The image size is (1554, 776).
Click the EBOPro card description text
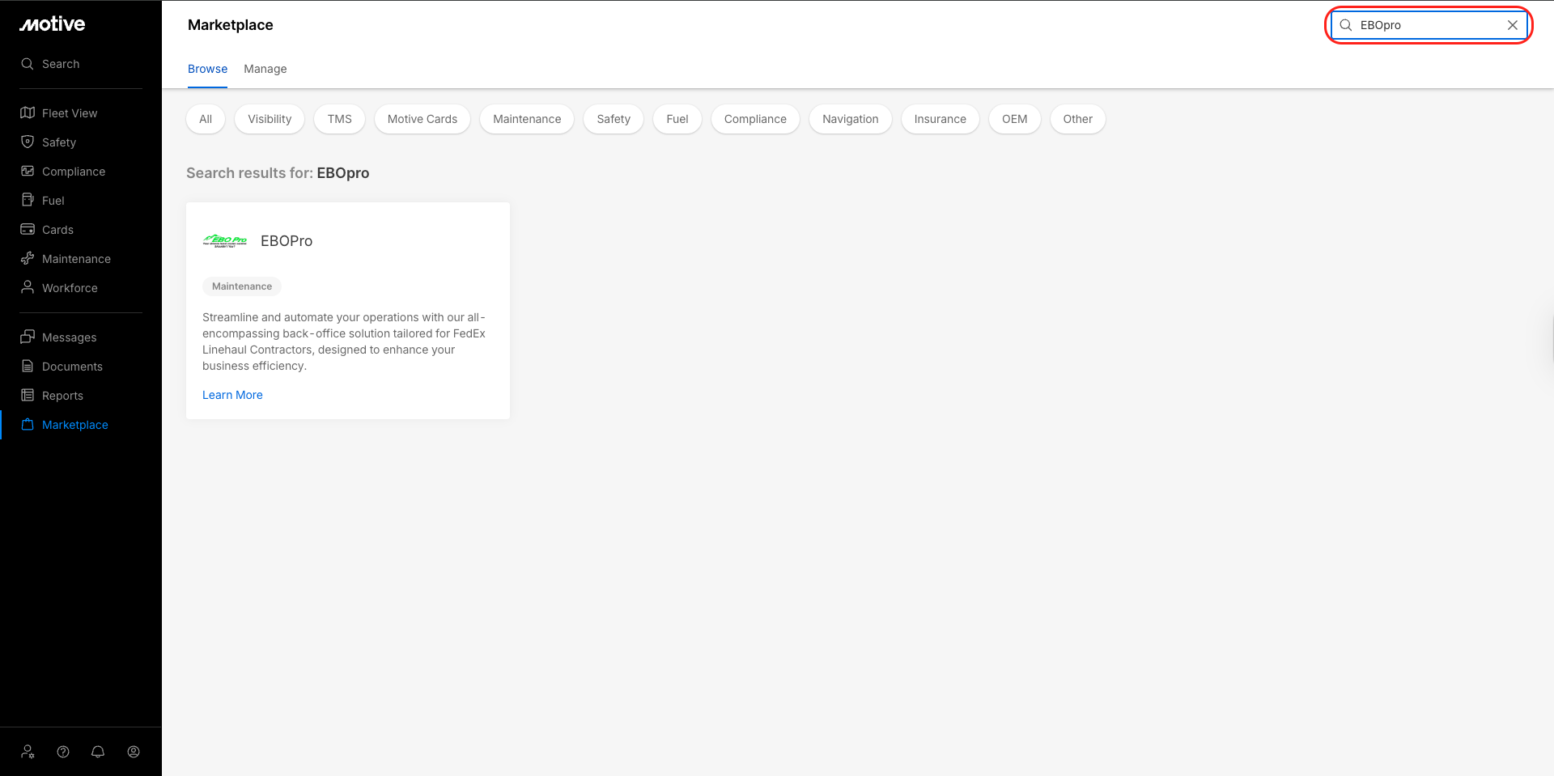(x=344, y=341)
